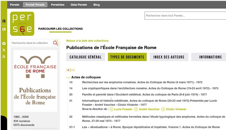Open the Catalogue Général tab

[x=85, y=57]
